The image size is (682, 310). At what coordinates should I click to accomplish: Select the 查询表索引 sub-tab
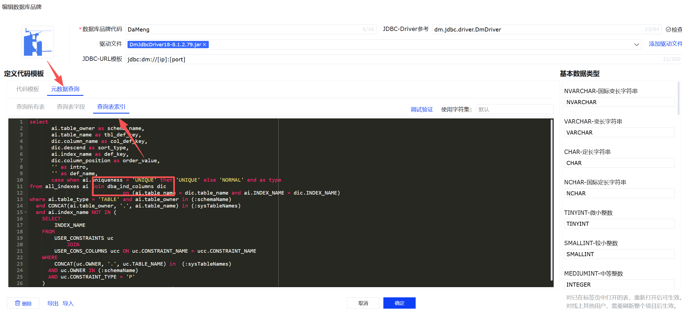(x=111, y=107)
